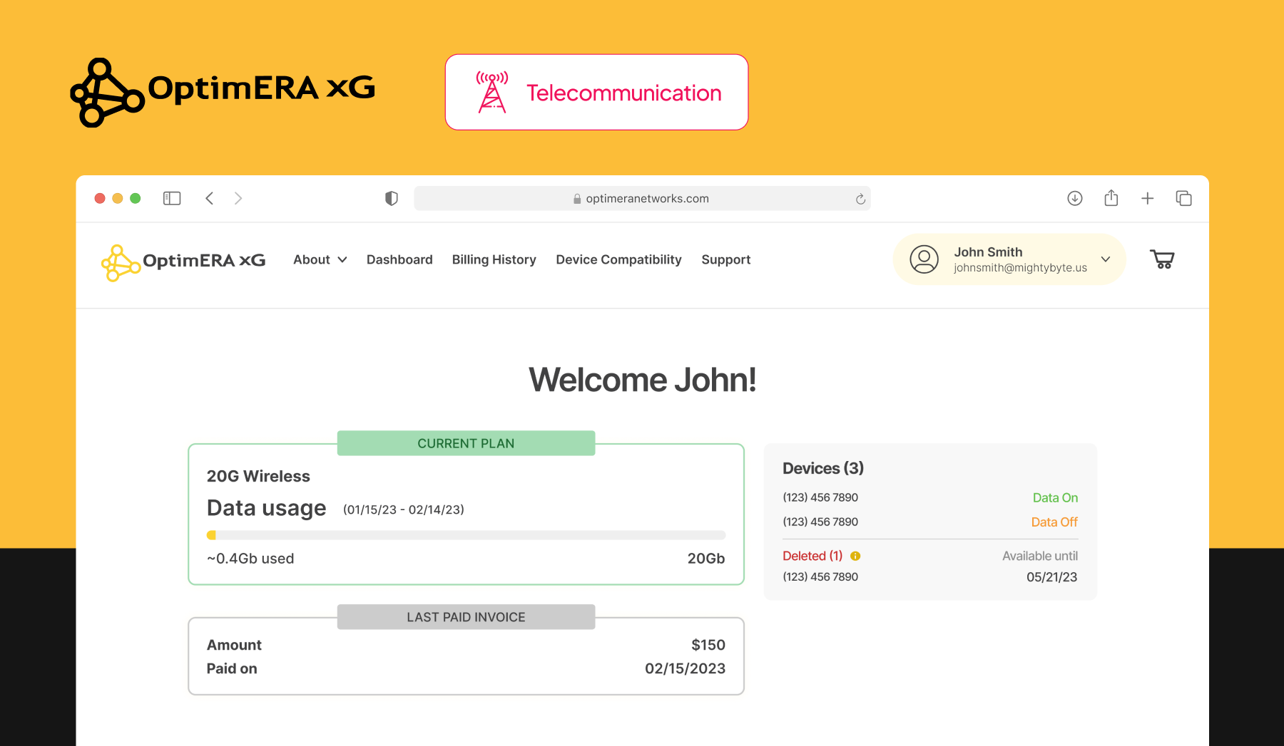Click the info icon beside Deleted (1)
The height and width of the screenshot is (746, 1284).
tap(855, 556)
